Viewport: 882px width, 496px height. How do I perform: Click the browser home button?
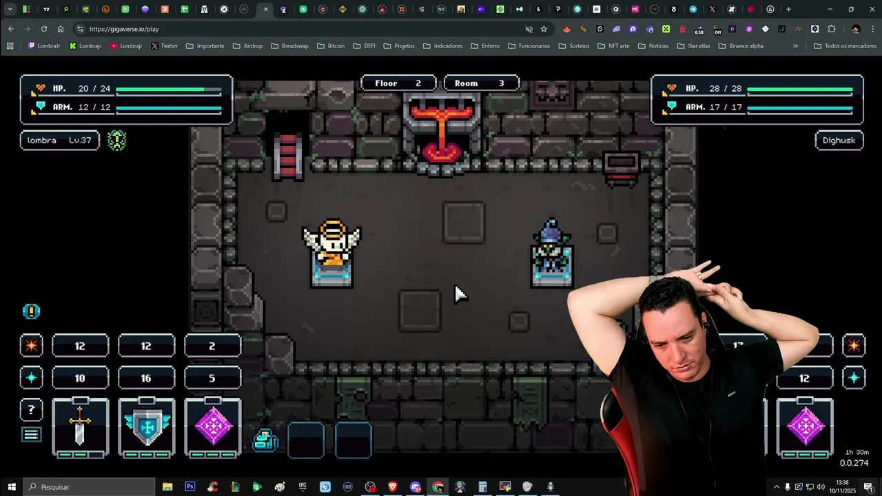click(x=61, y=29)
